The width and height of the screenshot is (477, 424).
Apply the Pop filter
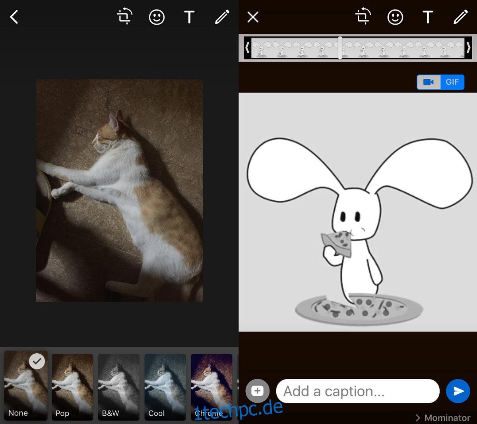tap(72, 387)
